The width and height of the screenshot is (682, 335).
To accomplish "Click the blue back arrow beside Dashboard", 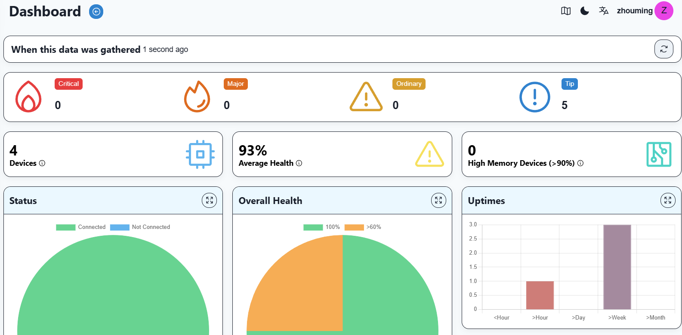I will coord(96,12).
